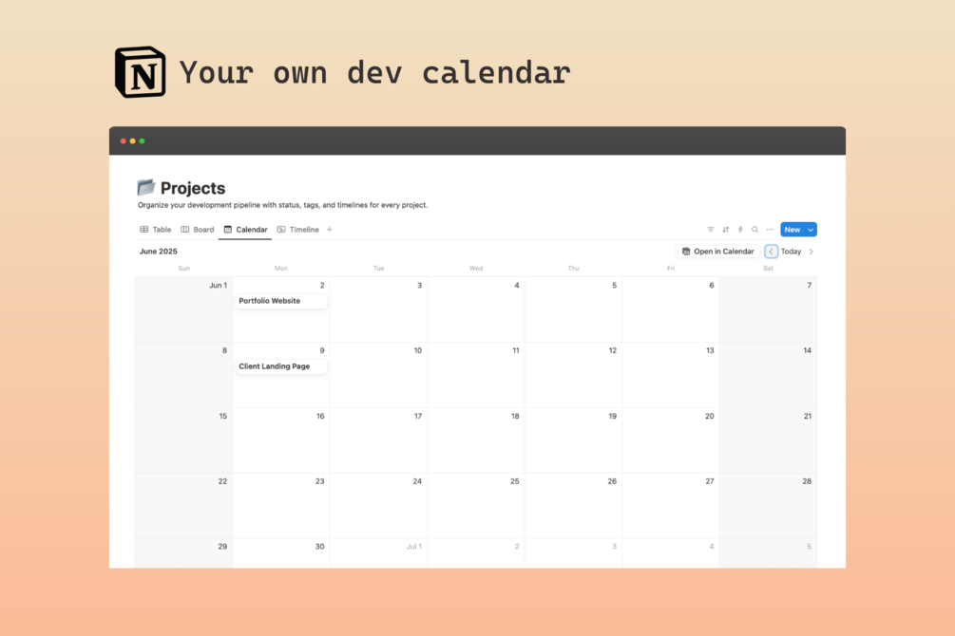Open the sort options icon
This screenshot has width=955, height=636.
tap(726, 230)
